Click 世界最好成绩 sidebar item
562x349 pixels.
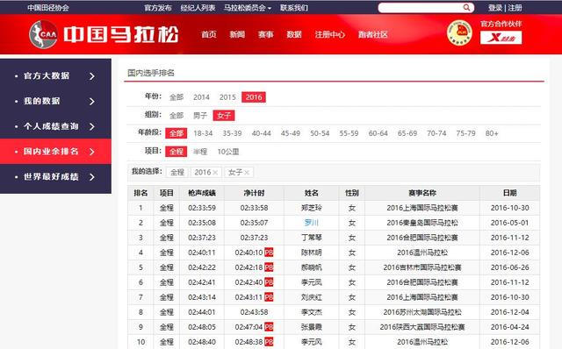coord(55,177)
